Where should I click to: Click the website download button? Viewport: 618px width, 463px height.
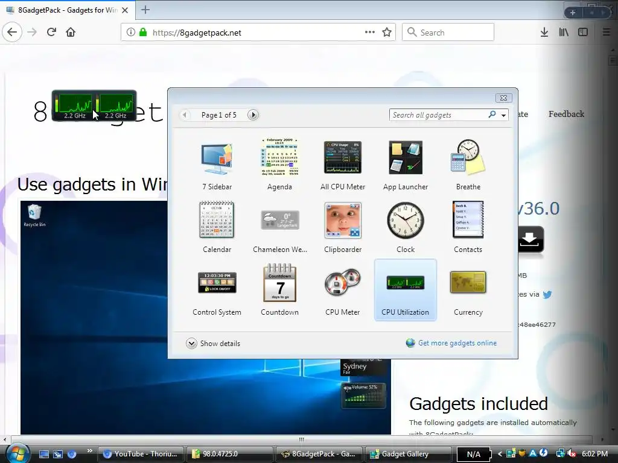click(530, 239)
